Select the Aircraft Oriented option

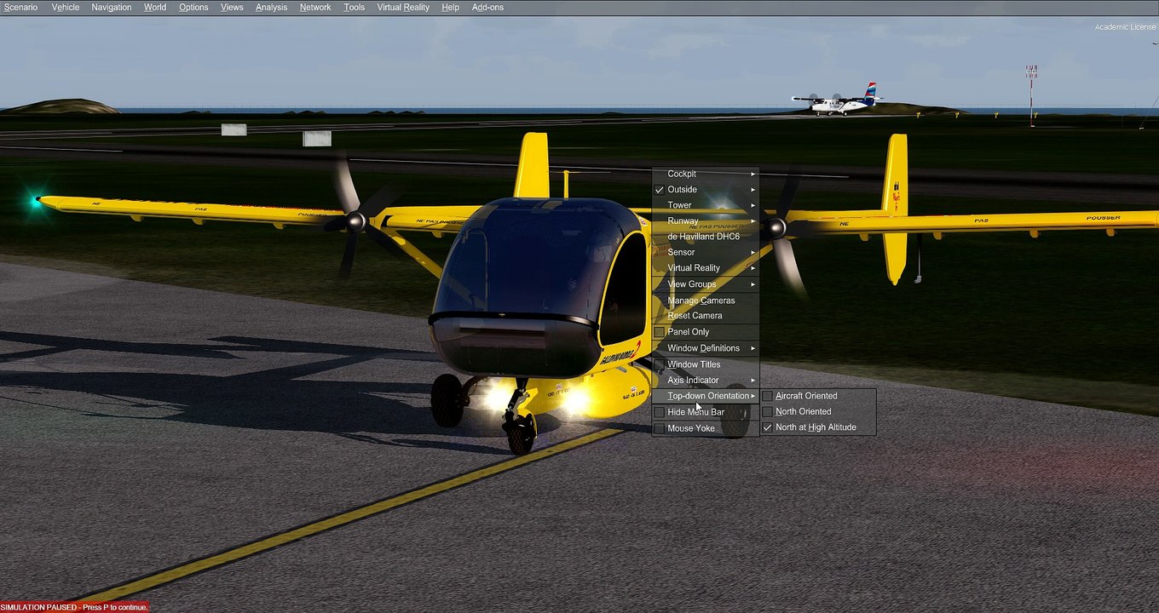(818, 396)
